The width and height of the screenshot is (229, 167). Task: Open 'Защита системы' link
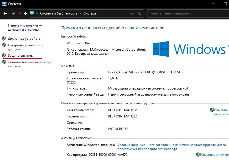point(21,56)
